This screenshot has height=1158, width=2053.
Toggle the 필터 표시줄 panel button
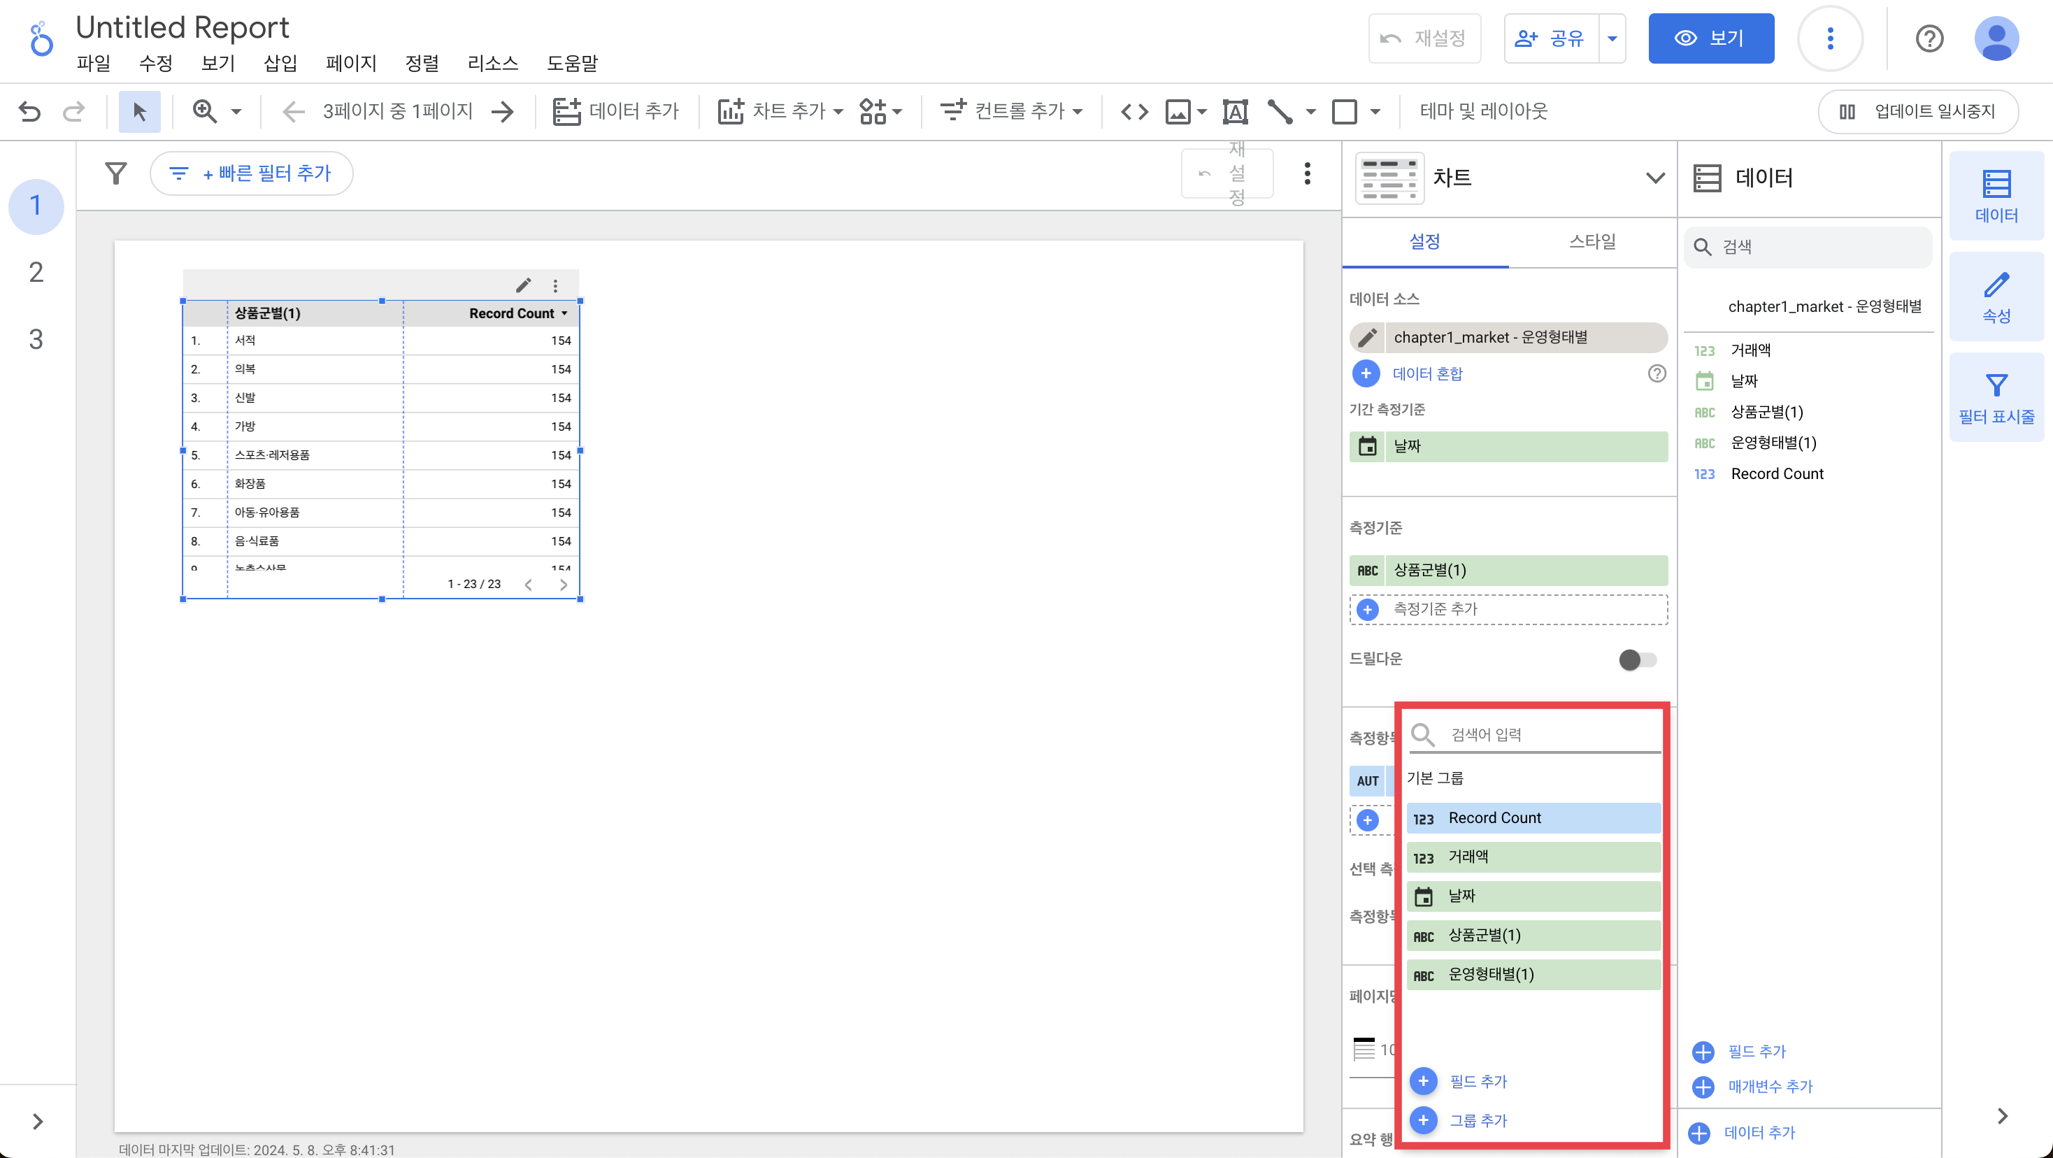[1996, 398]
